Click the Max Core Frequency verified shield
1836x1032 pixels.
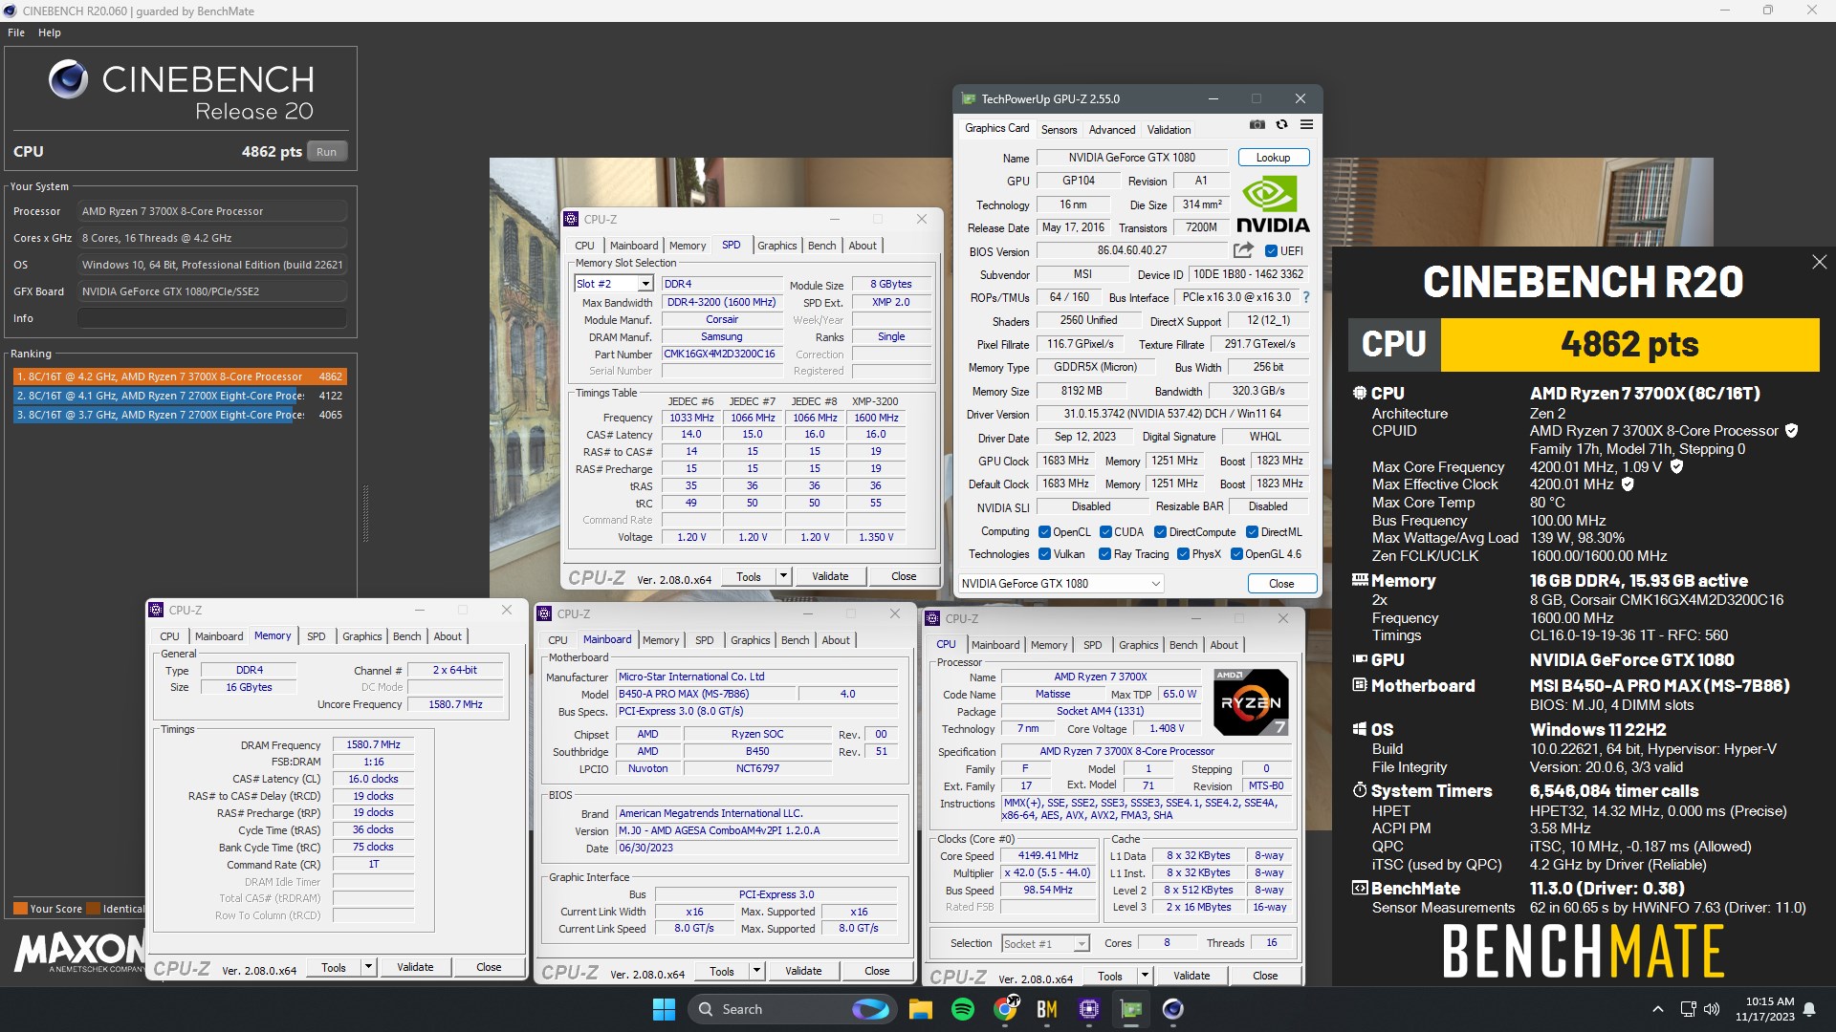pos(1676,467)
